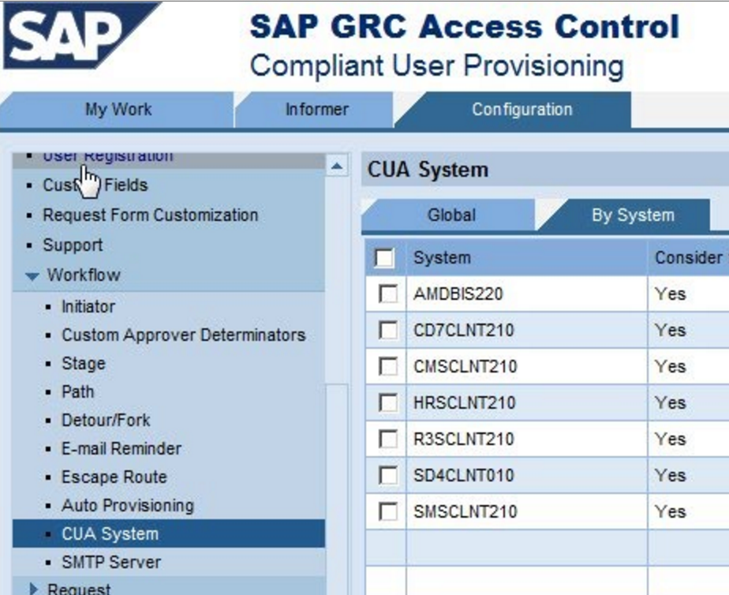This screenshot has height=595, width=729.
Task: Select the Detour/Fork item
Action: (106, 420)
